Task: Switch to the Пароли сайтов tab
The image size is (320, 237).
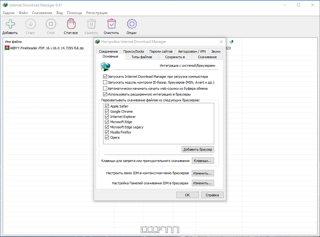Action: tap(161, 51)
